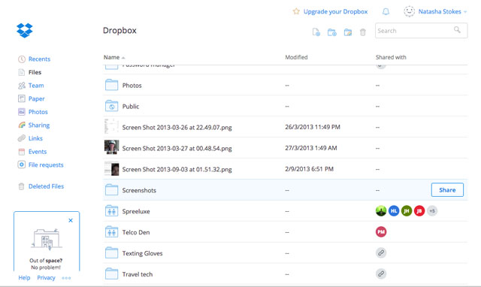Click the new folder icon
The height and width of the screenshot is (287, 481).
pyautogui.click(x=332, y=32)
